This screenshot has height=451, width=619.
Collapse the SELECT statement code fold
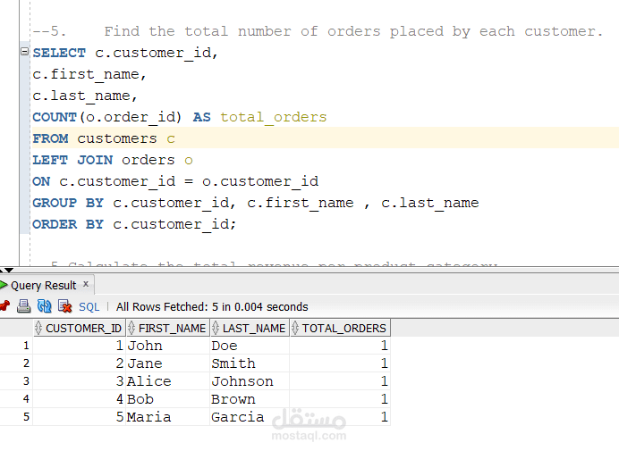pos(24,53)
